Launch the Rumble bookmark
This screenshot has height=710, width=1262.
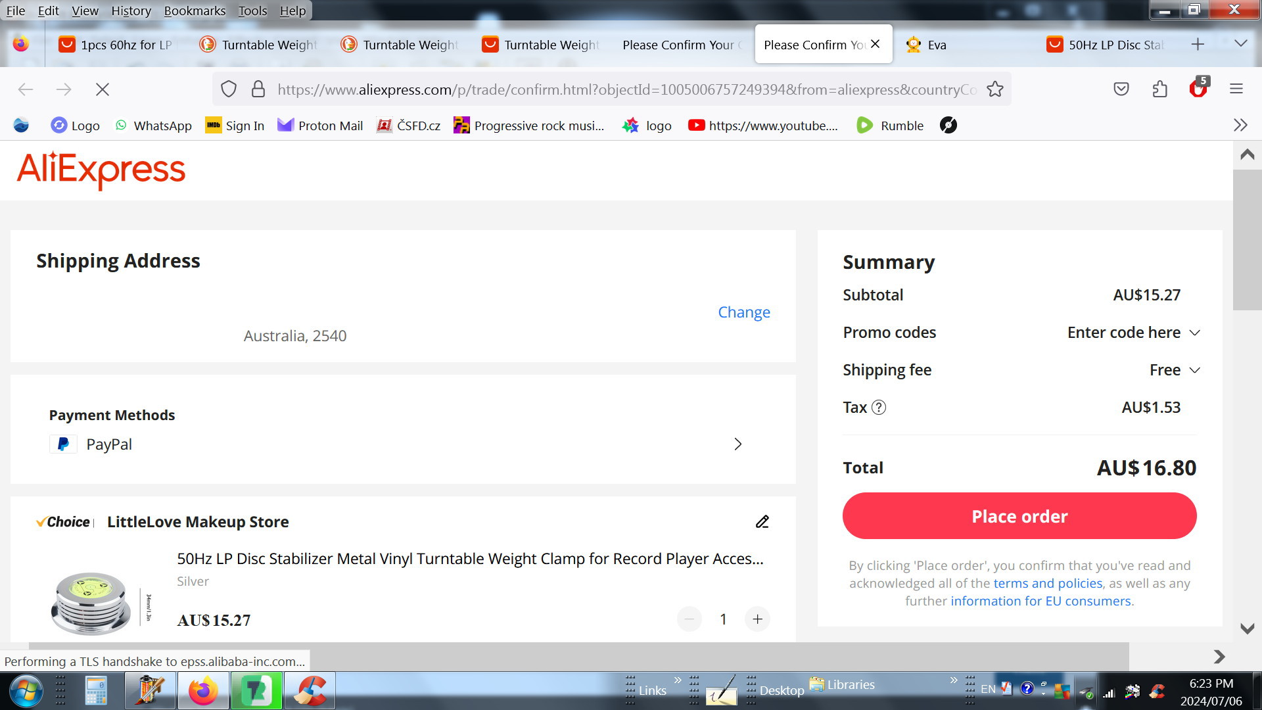pos(890,126)
